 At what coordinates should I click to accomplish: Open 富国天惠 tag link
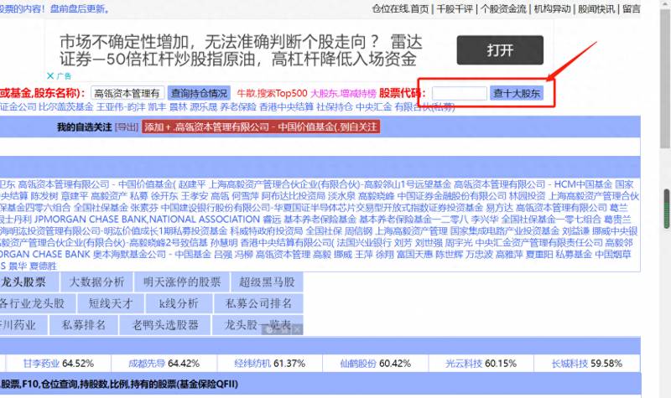pos(414,254)
